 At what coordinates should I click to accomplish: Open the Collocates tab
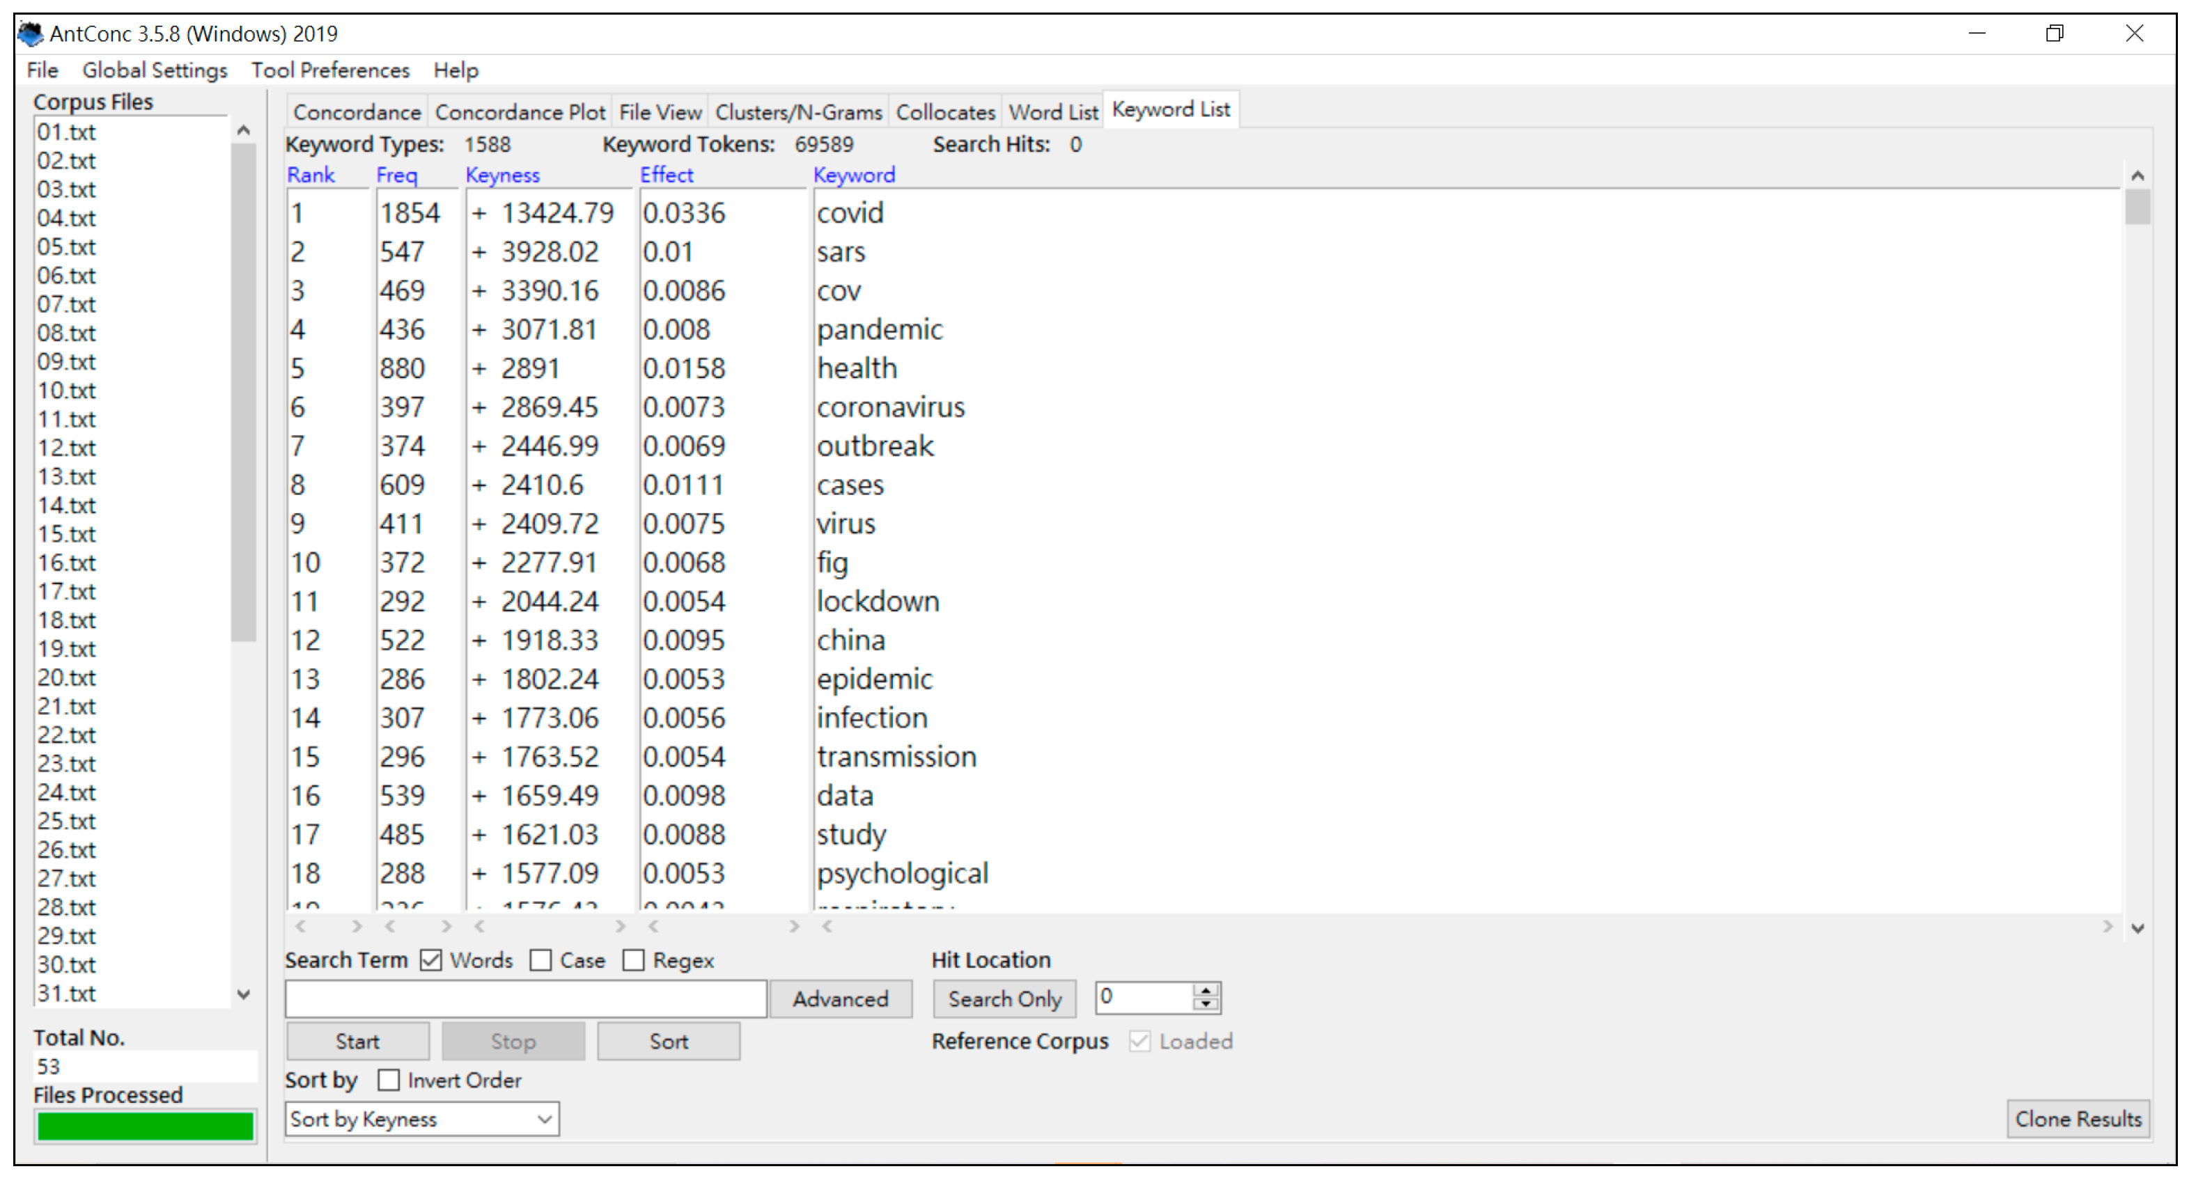click(944, 113)
